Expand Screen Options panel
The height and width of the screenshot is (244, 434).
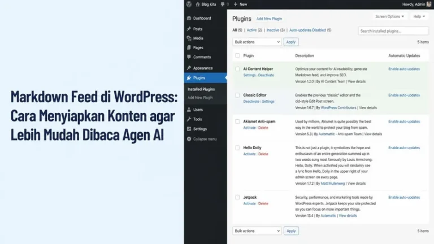coord(389,16)
